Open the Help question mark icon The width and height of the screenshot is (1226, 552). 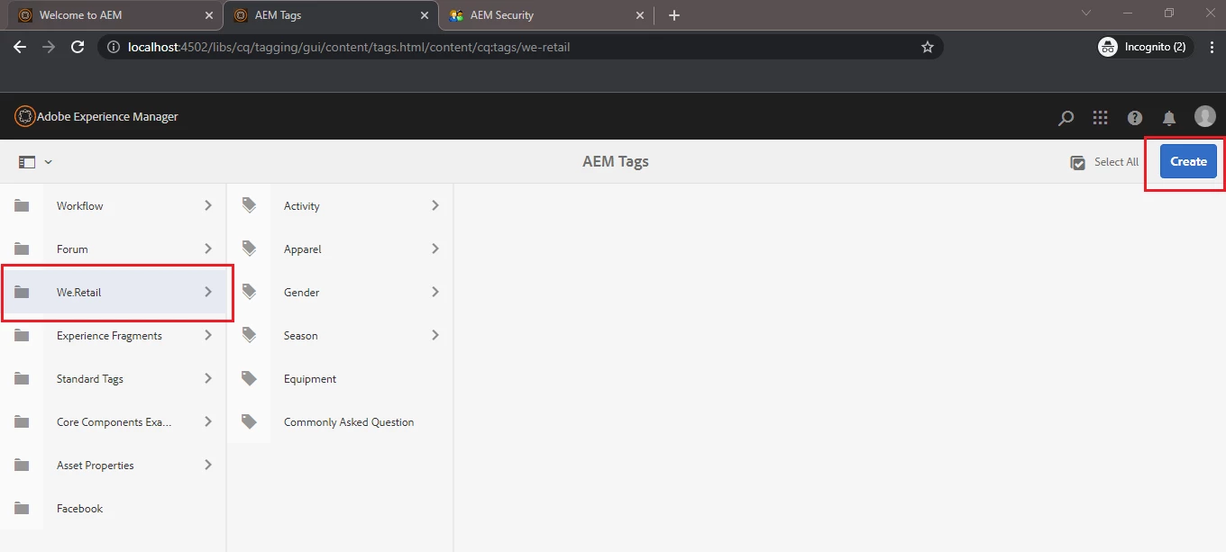pos(1135,117)
